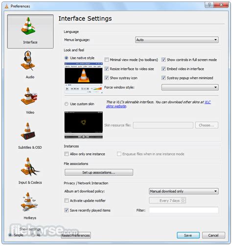
Task: Open the Video settings cone icon
Action: pyautogui.click(x=29, y=96)
